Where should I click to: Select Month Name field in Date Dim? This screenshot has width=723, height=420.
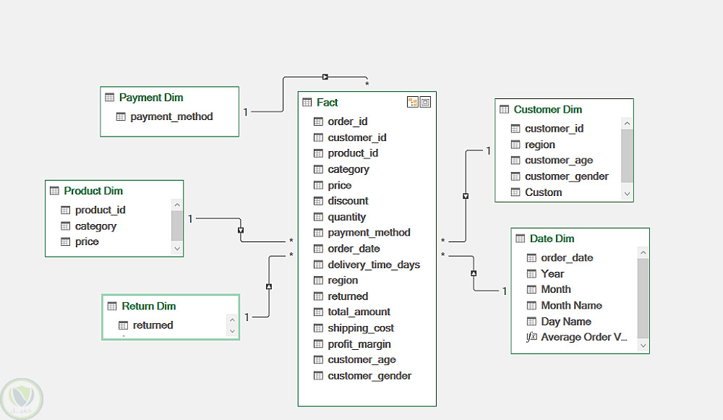571,305
